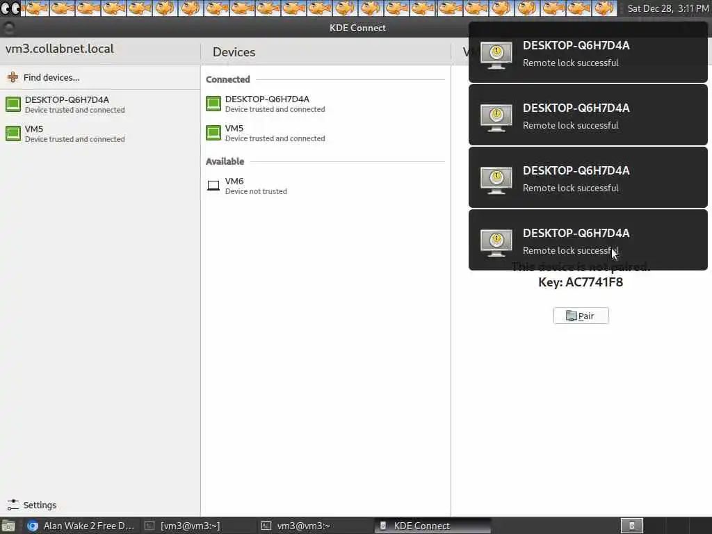Click the green VM5 icon under Connected

click(213, 133)
